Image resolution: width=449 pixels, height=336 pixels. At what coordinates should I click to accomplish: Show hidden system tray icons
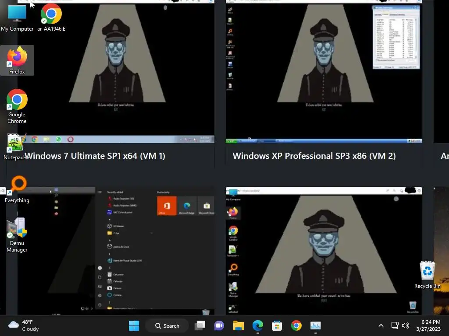tap(381, 325)
